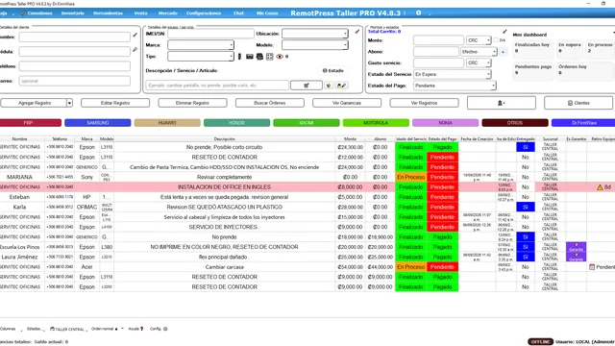Open the CRC currency dropdown beside Monto
615x346 pixels.
pyautogui.click(x=479, y=40)
